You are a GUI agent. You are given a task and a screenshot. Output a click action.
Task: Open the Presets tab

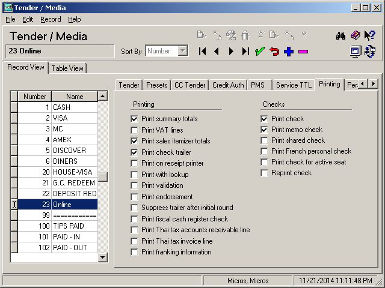coord(156,85)
